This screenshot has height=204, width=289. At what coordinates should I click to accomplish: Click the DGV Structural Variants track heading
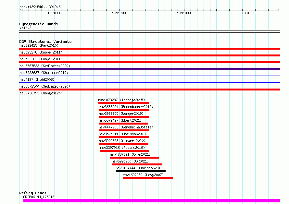click(x=45, y=42)
